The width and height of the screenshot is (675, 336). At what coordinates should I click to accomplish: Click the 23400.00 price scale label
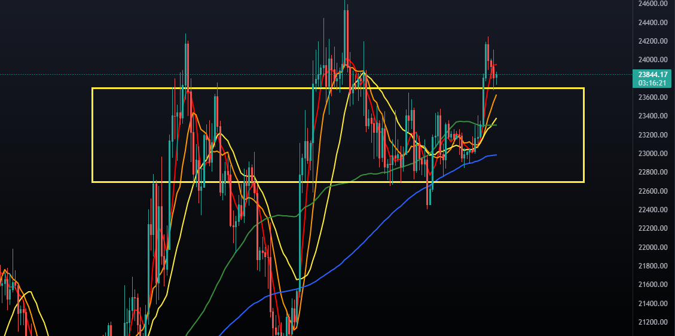[653, 116]
